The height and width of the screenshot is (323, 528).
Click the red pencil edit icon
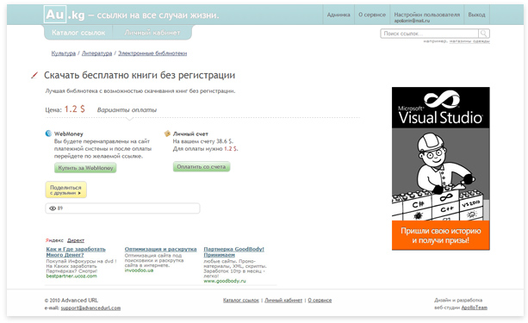34,75
